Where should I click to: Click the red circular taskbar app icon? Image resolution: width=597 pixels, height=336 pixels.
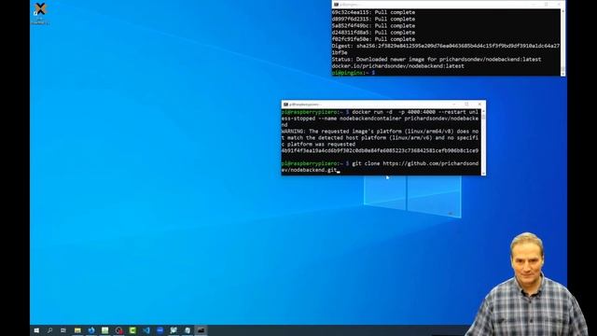click(118, 330)
